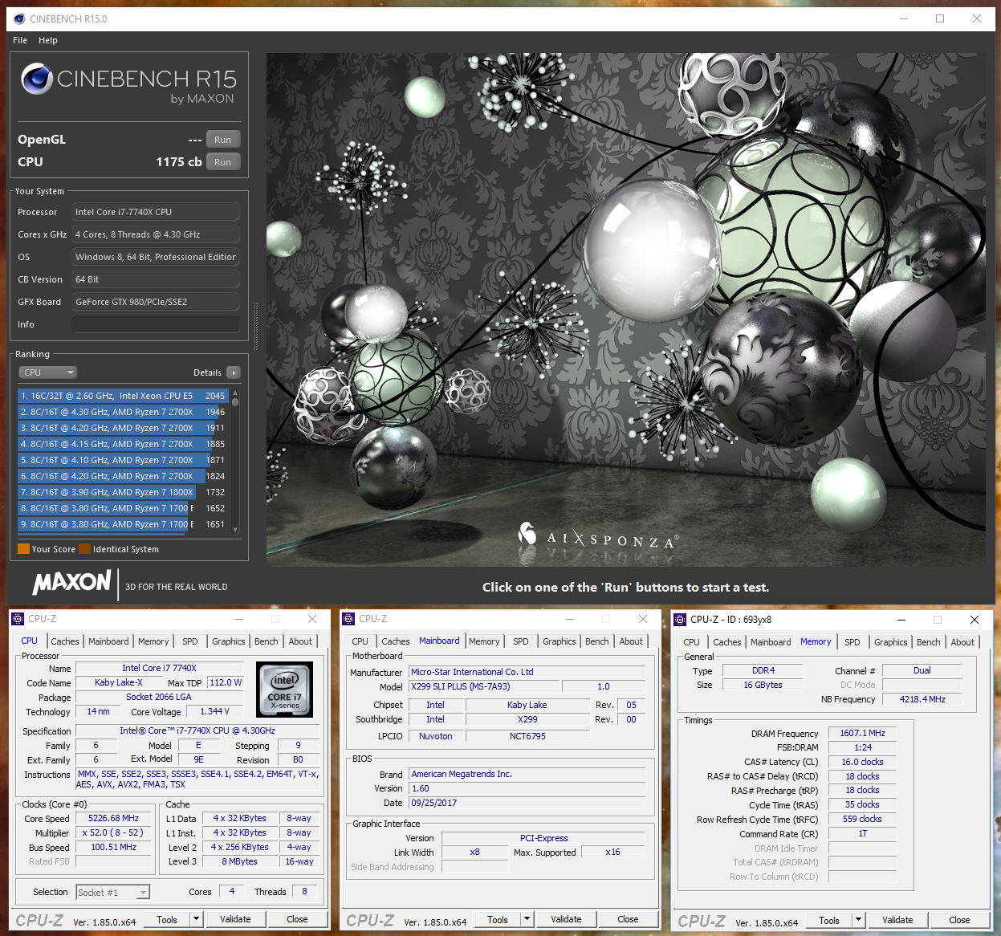
Task: Click Validate in left CPU-Z window
Action: (235, 919)
